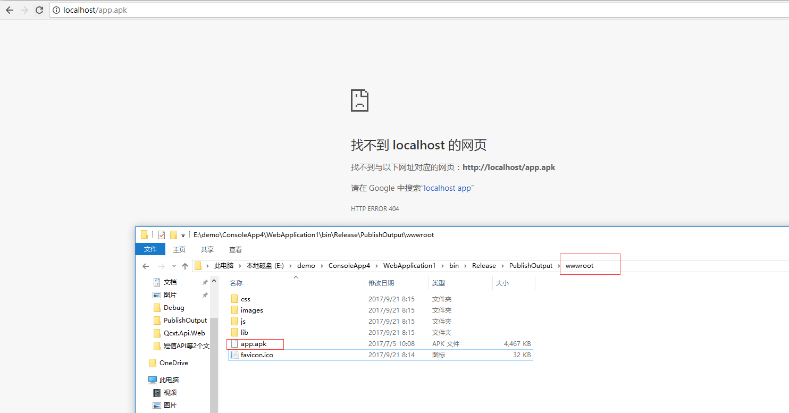
Task: Reload the localhost page in Chrome
Action: 39,10
